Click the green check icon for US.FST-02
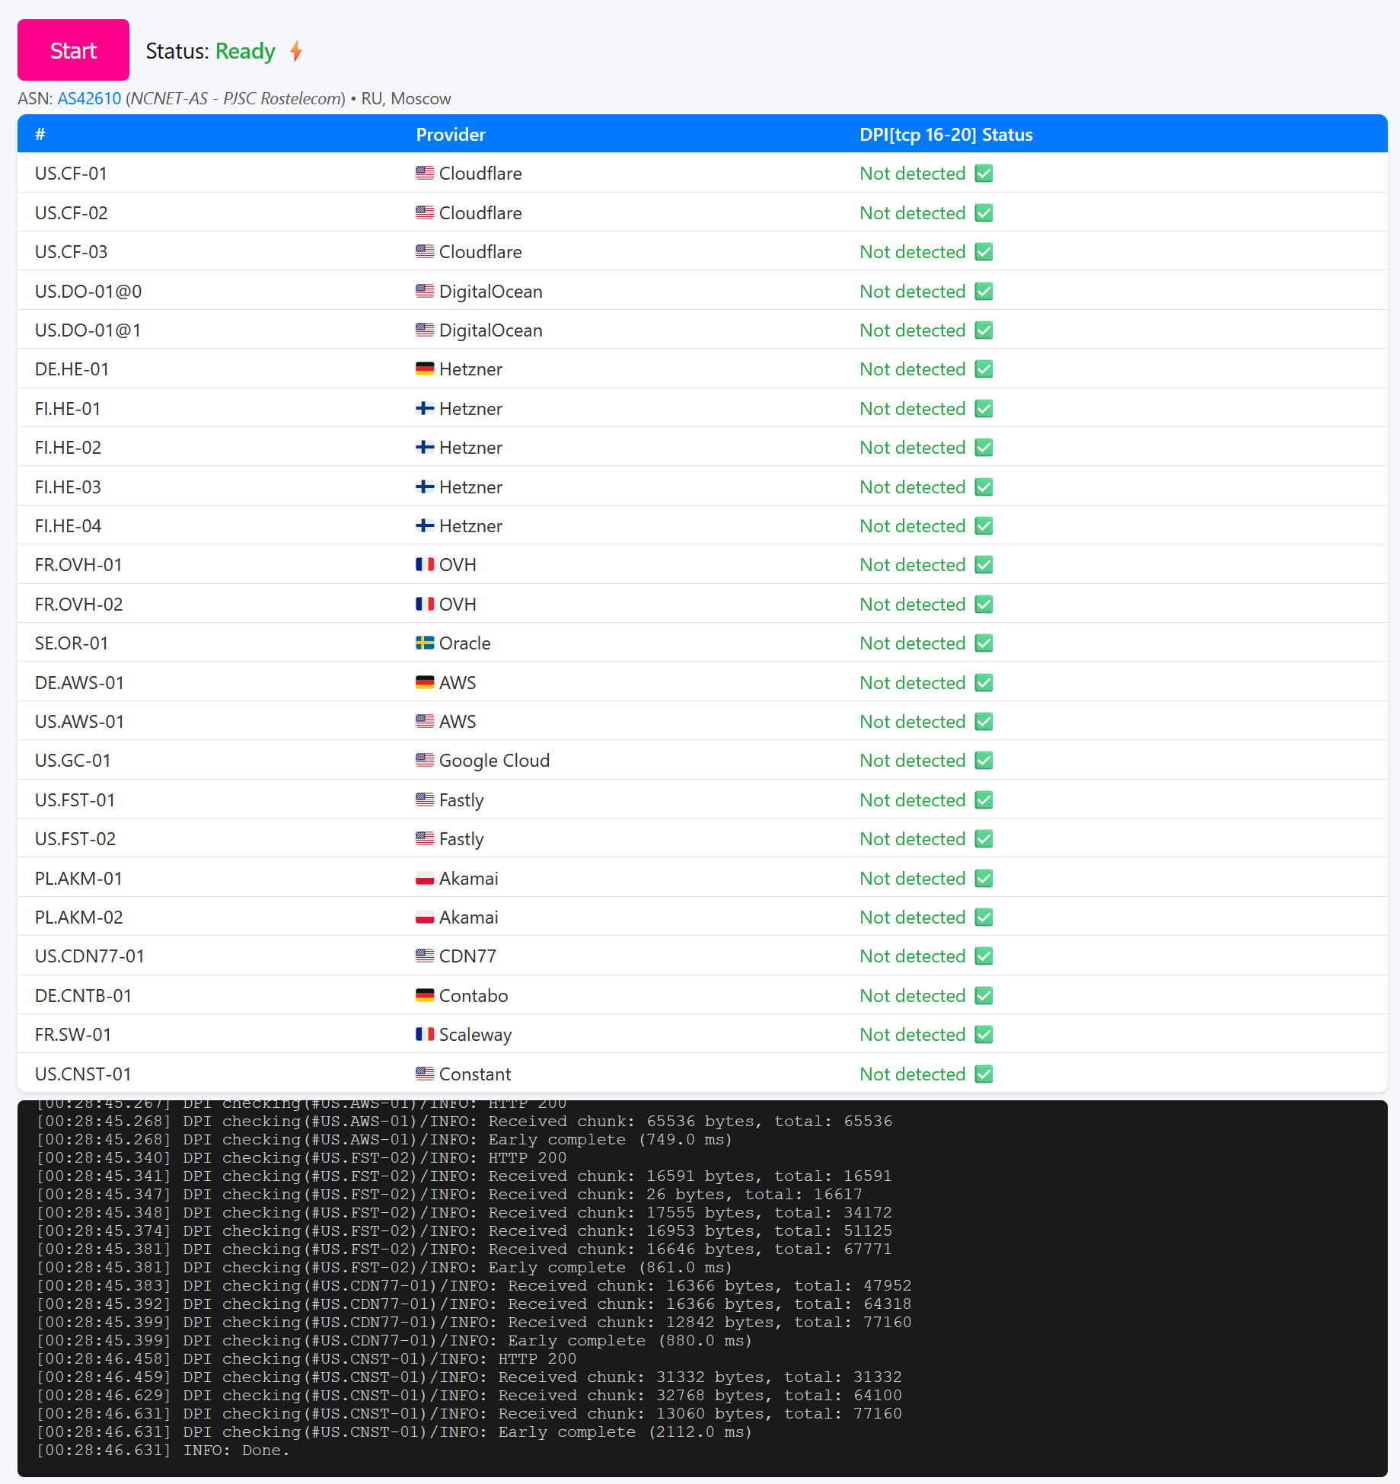Viewport: 1400px width, 1484px height. pyautogui.click(x=984, y=839)
